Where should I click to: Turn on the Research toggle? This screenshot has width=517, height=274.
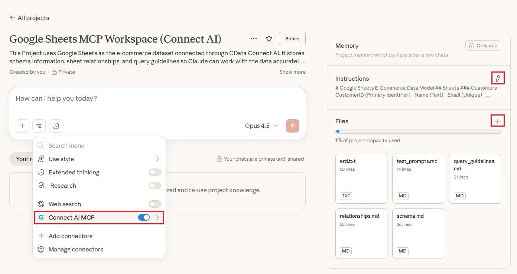[x=155, y=186]
